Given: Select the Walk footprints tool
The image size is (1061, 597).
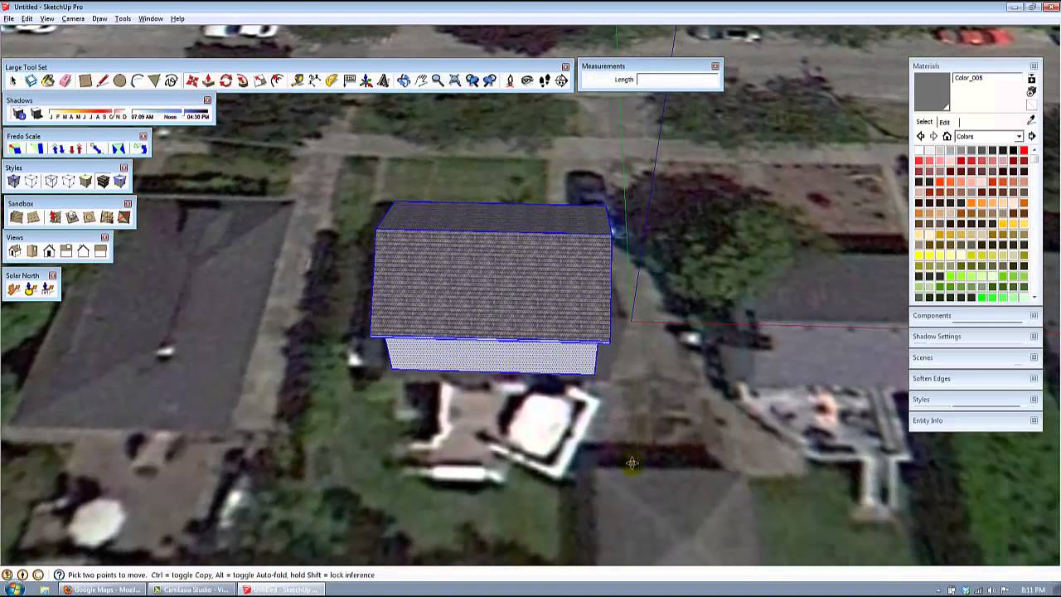Looking at the screenshot, I should pos(545,80).
